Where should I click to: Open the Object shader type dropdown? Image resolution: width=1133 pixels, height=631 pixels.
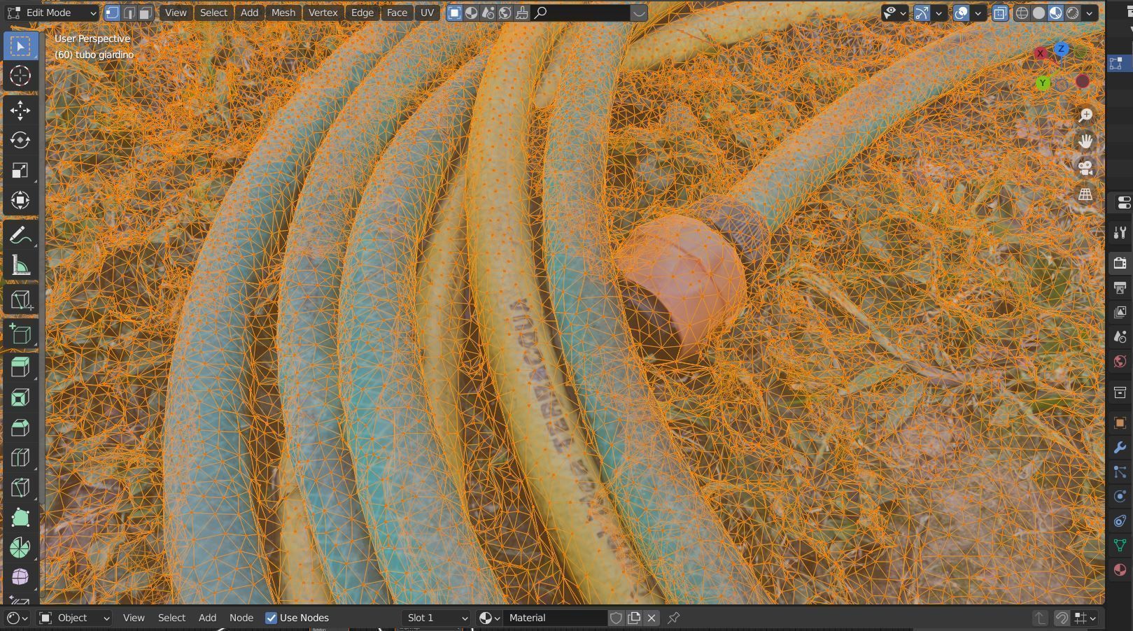tap(74, 618)
